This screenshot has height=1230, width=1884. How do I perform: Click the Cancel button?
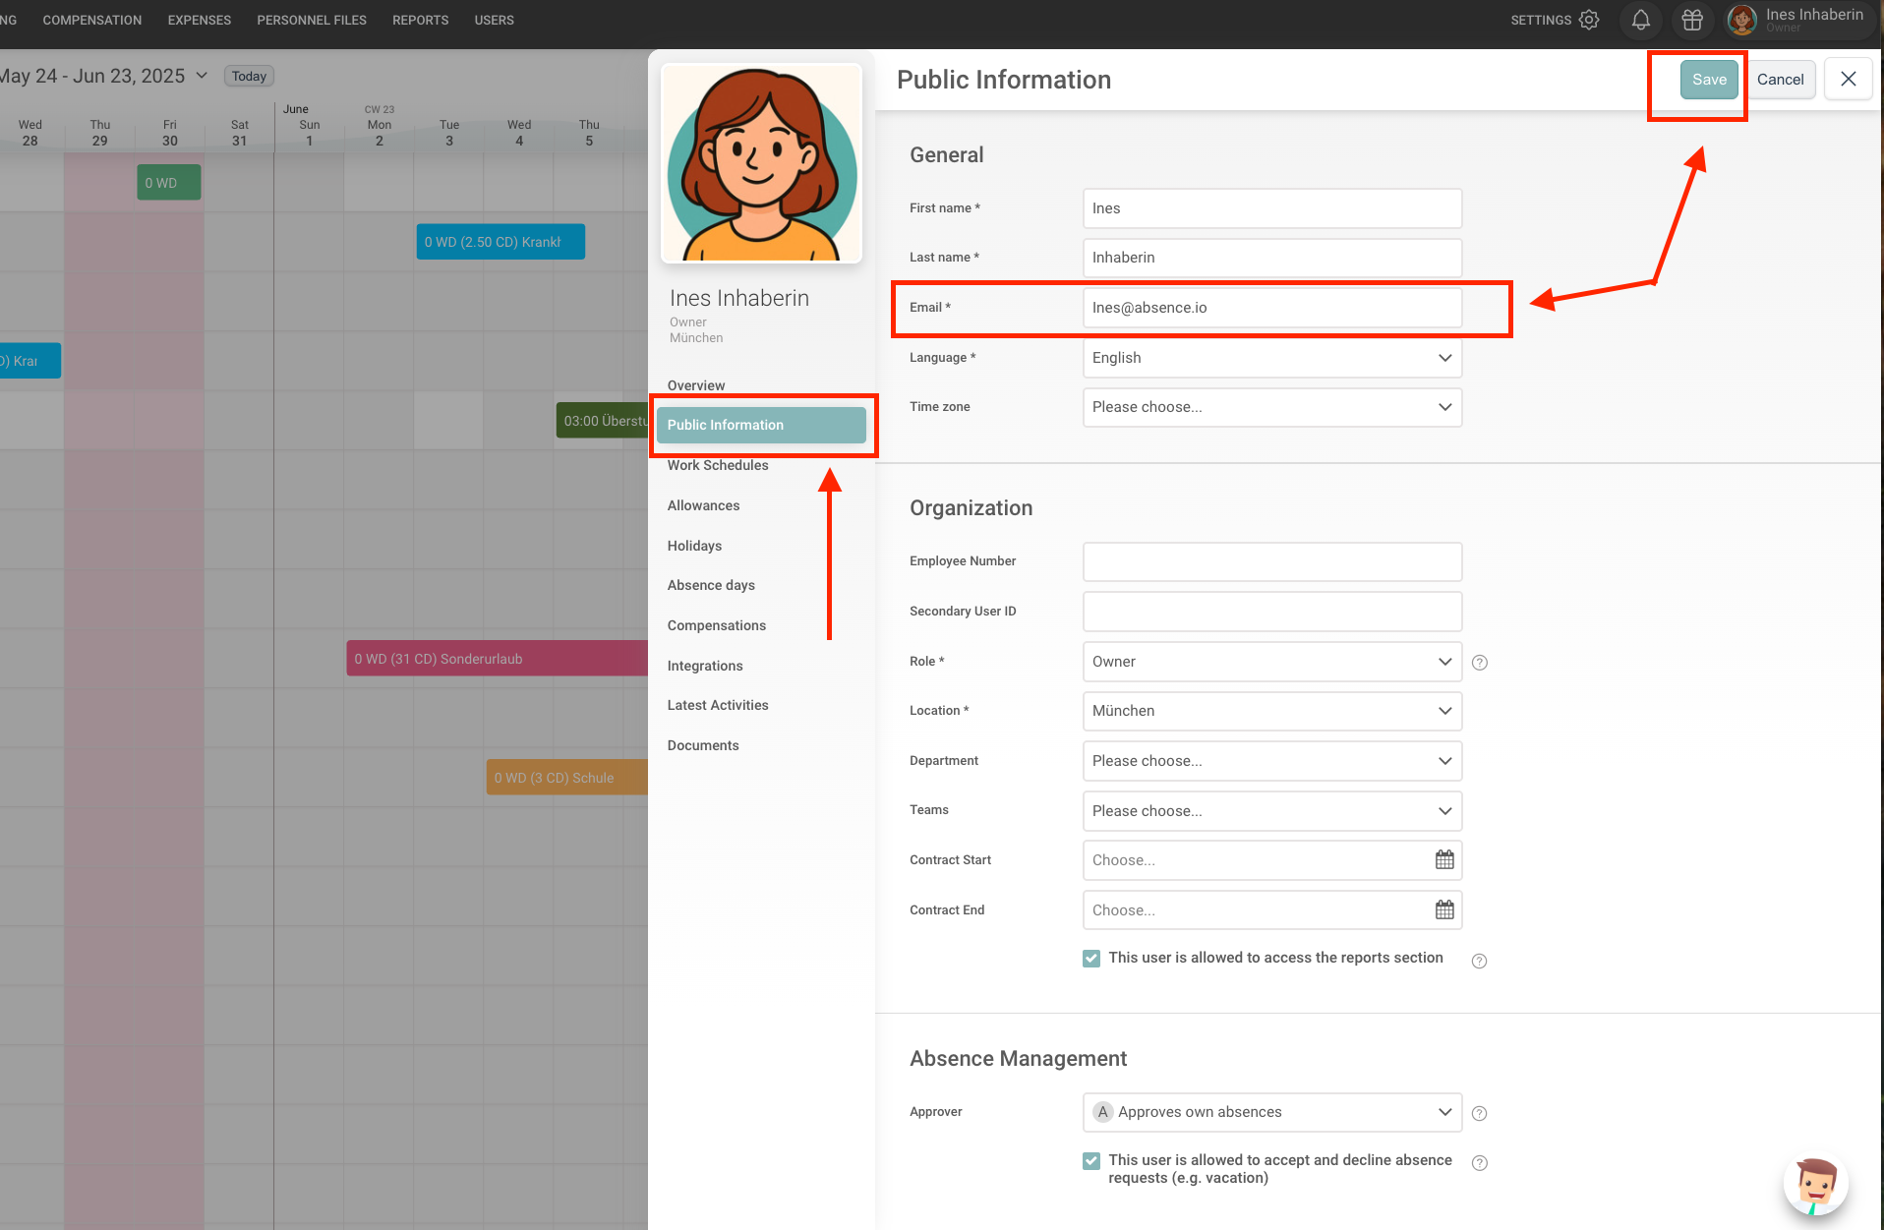1780,80
